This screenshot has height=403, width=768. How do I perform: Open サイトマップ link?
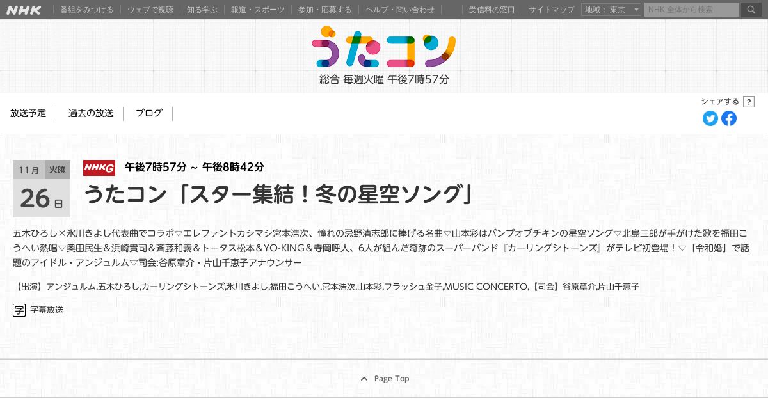[552, 10]
